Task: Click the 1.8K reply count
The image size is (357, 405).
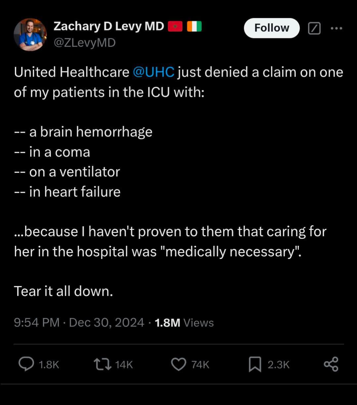Action: 49,365
